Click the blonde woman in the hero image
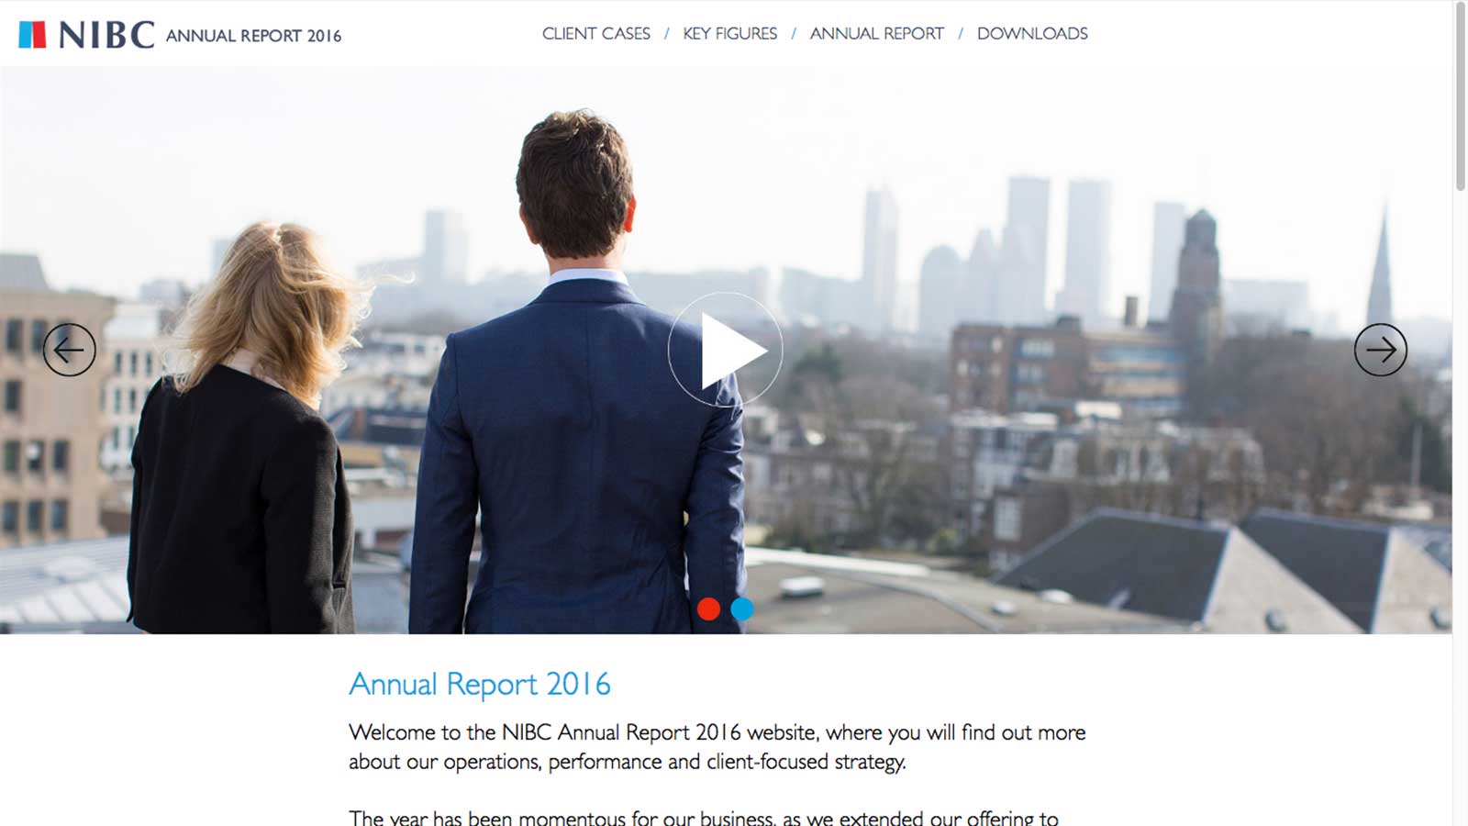The image size is (1468, 826). [248, 441]
